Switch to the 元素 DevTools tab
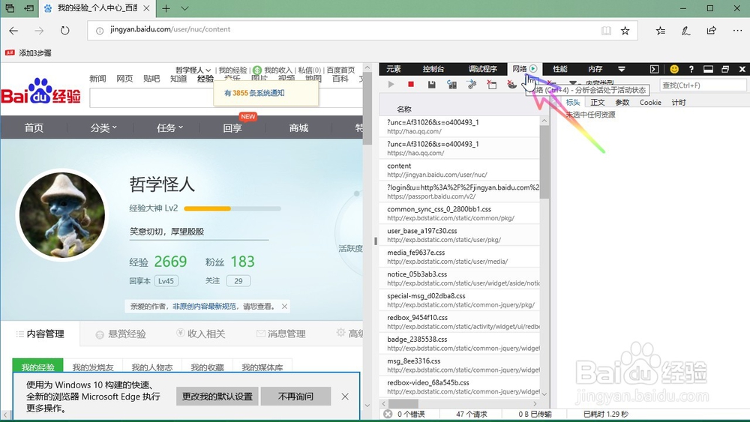This screenshot has height=422, width=750. [394, 69]
